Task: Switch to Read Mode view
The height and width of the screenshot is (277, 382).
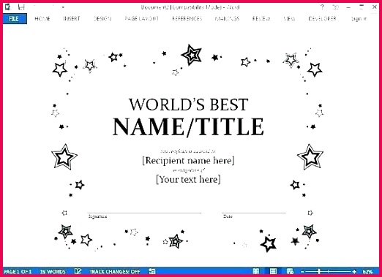Action: [256, 271]
